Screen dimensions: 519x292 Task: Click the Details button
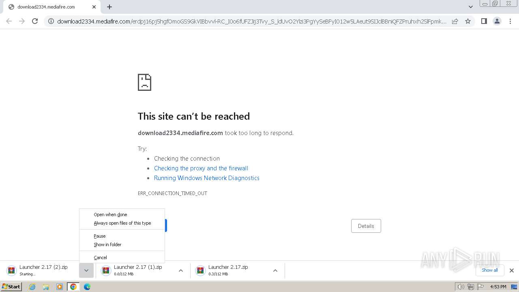click(x=366, y=226)
